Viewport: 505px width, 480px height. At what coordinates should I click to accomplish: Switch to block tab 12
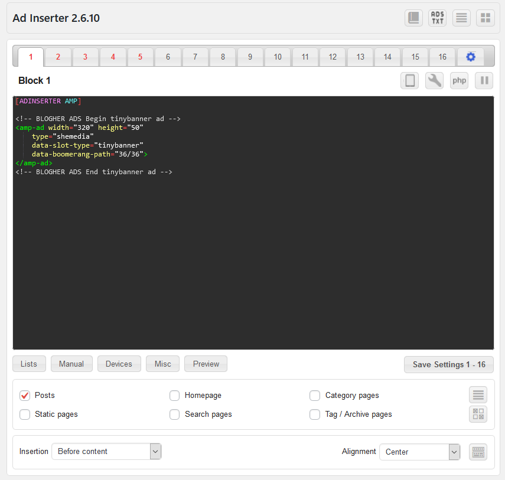tap(333, 57)
